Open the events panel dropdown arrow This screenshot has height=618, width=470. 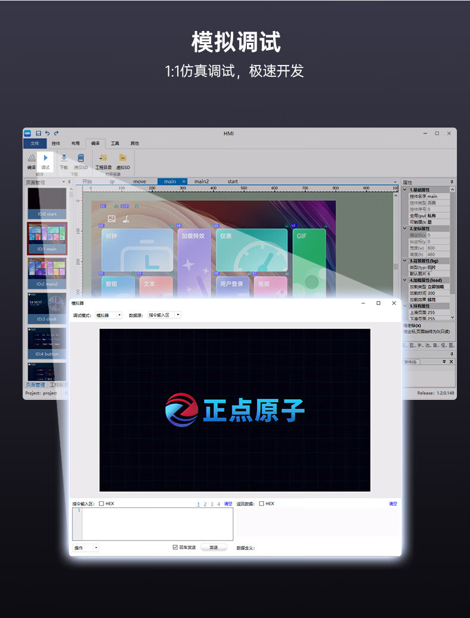tap(444, 361)
